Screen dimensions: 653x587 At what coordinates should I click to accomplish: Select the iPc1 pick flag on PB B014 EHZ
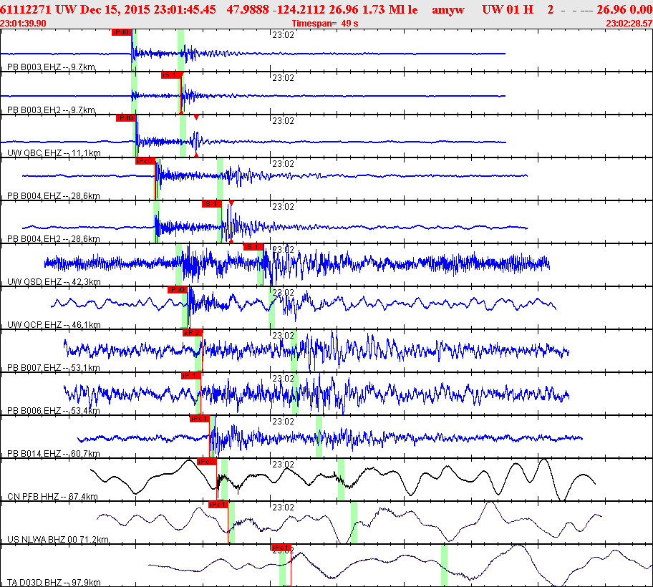[200, 419]
